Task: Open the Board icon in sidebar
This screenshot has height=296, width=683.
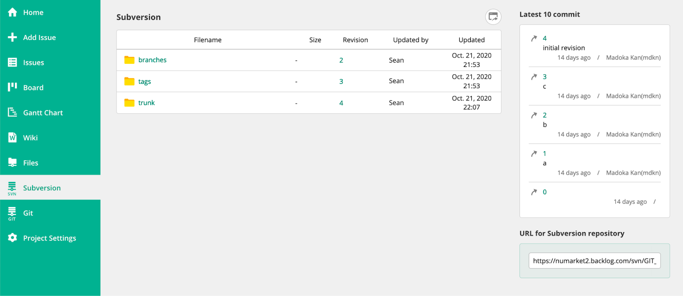Action: [x=12, y=87]
